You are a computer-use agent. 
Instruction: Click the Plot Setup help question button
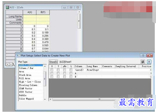tap(143, 56)
